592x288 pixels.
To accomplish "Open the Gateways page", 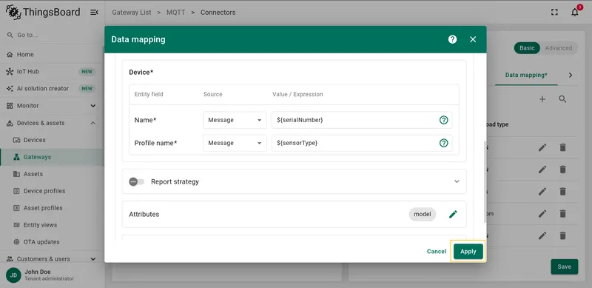I will pyautogui.click(x=51, y=157).
